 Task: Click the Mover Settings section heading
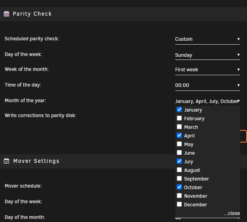pos(36,161)
